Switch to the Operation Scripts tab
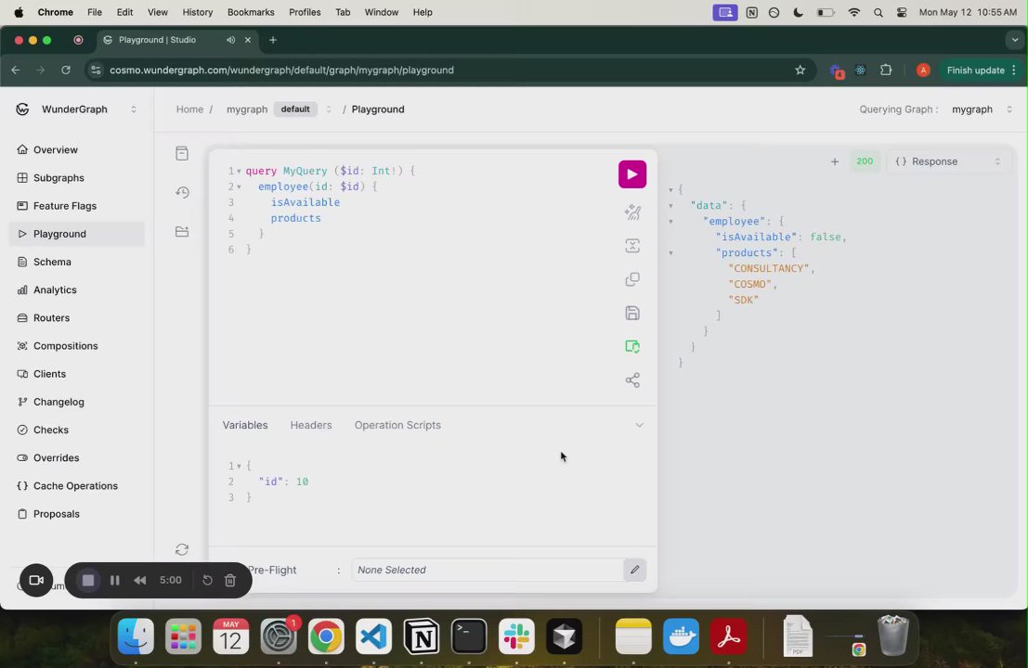1028x668 pixels. click(x=397, y=425)
